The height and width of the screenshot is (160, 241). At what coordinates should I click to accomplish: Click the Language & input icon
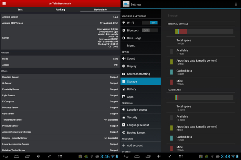coord(124,125)
